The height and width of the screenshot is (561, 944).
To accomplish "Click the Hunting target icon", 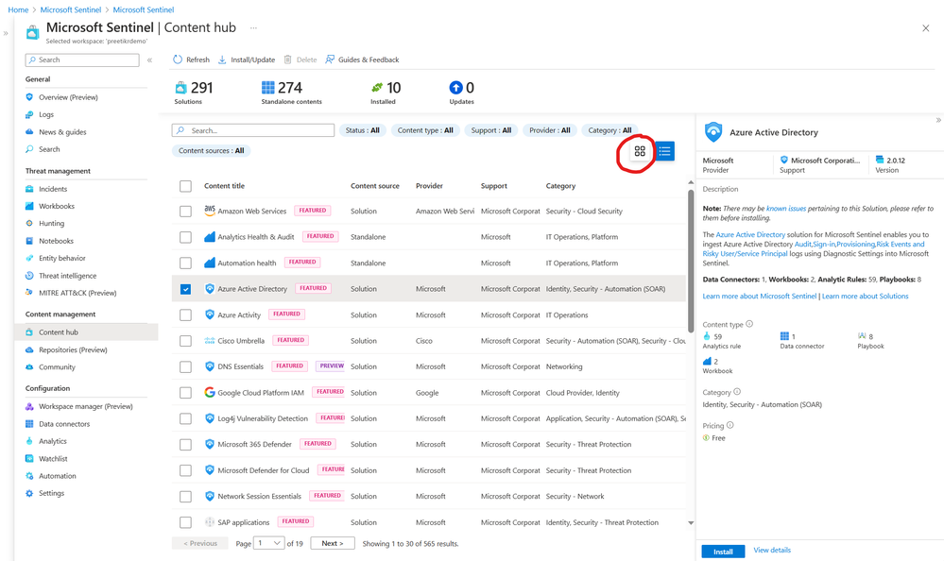I will coord(29,223).
